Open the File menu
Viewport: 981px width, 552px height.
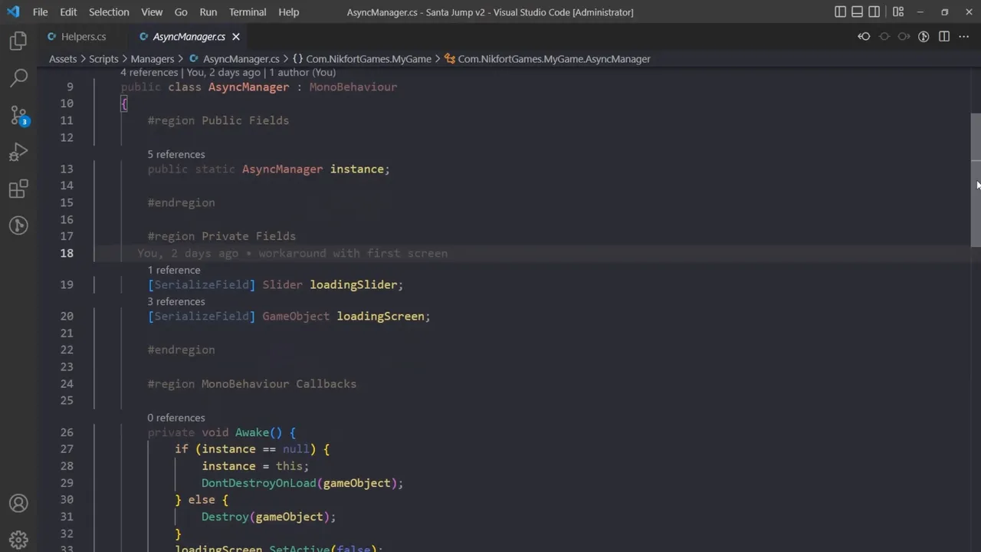click(x=40, y=12)
